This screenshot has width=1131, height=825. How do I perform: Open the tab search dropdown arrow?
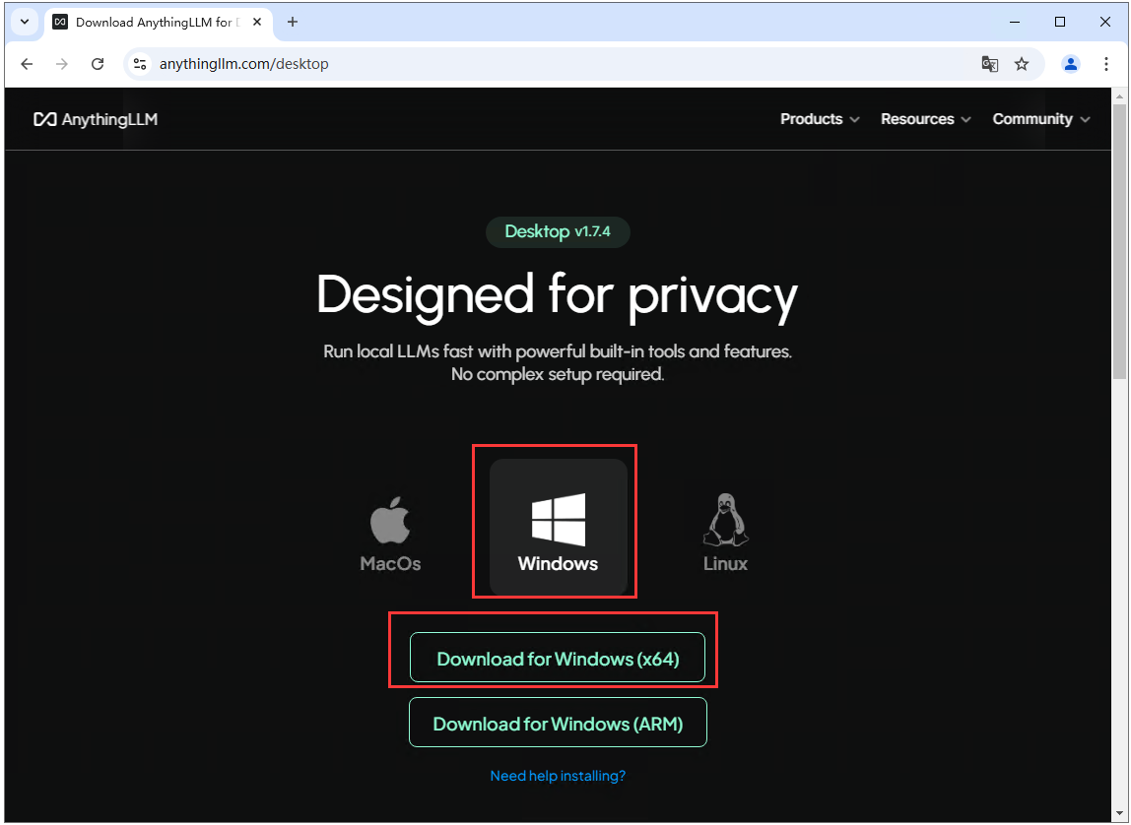coord(25,22)
